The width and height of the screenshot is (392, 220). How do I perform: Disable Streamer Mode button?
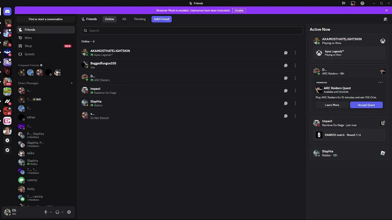(x=239, y=10)
